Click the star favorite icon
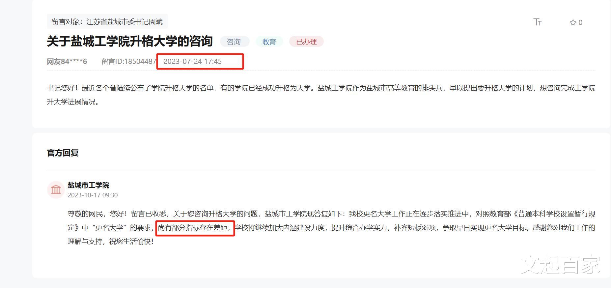Image resolution: width=611 pixels, height=288 pixels. (x=573, y=22)
